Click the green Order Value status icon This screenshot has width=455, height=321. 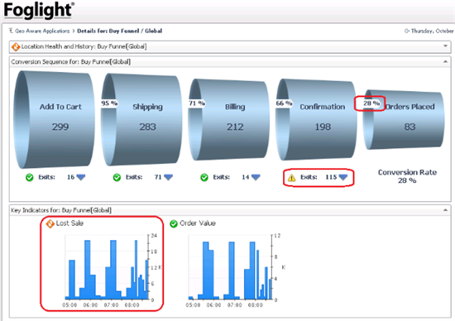tap(174, 223)
